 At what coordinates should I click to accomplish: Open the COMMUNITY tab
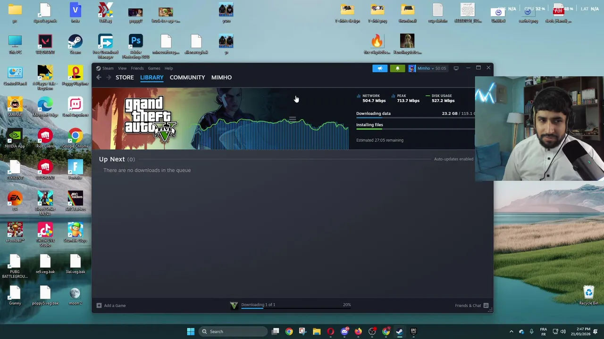pos(187,77)
